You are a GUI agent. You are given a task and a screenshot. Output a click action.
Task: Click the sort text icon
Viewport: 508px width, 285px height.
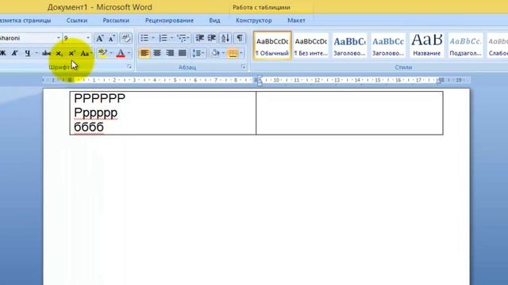(225, 38)
